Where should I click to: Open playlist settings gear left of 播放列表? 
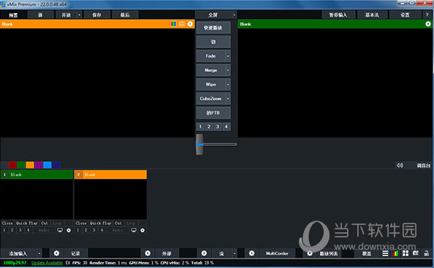[x=310, y=253]
